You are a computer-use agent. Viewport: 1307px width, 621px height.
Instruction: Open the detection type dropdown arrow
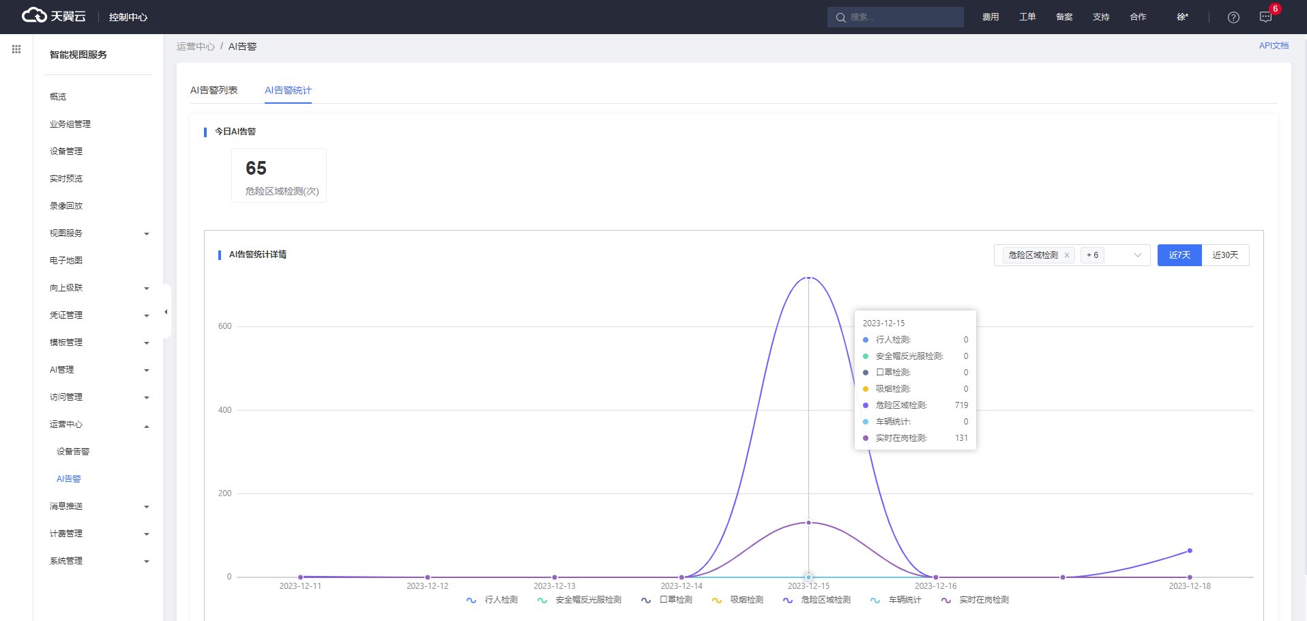click(x=1137, y=255)
